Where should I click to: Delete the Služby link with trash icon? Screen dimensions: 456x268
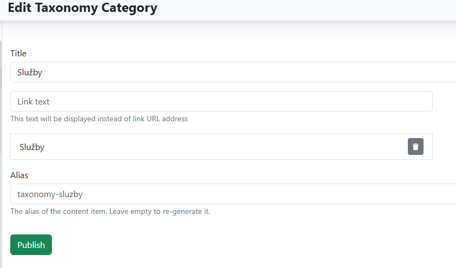point(415,147)
